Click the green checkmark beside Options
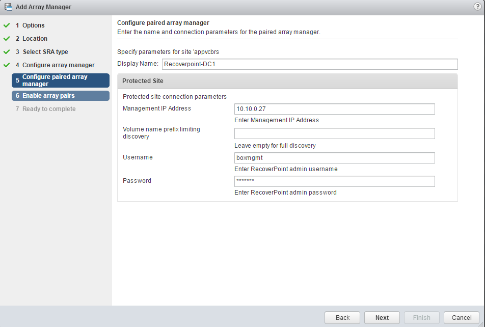Image resolution: width=485 pixels, height=327 pixels. (x=7, y=25)
